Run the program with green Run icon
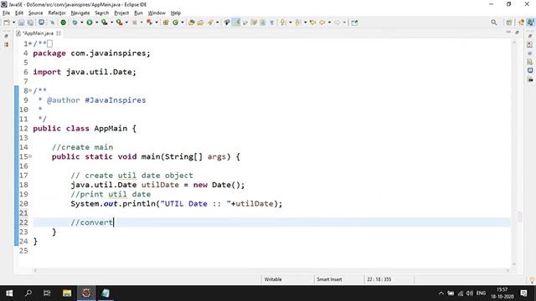This screenshot has height=301, width=536. pyautogui.click(x=90, y=23)
